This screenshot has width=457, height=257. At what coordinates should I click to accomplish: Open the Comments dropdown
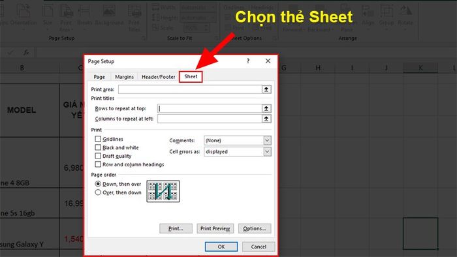click(x=267, y=140)
